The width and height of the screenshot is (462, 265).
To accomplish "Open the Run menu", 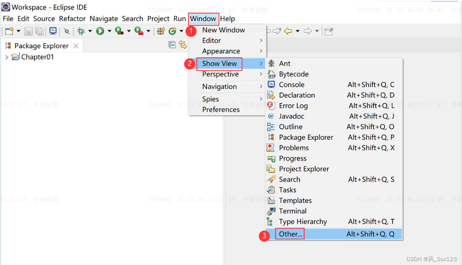I will [x=180, y=19].
